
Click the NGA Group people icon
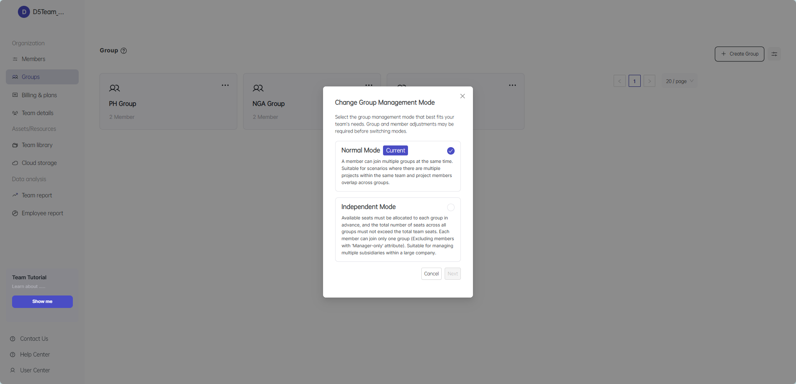point(258,88)
